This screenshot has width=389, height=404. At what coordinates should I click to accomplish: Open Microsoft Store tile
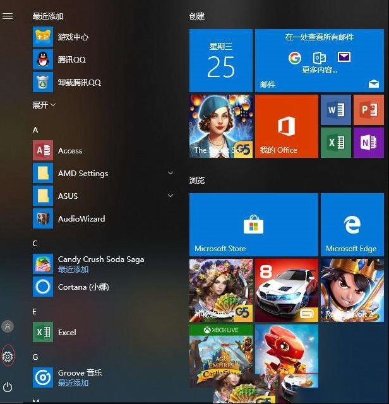pyautogui.click(x=254, y=225)
